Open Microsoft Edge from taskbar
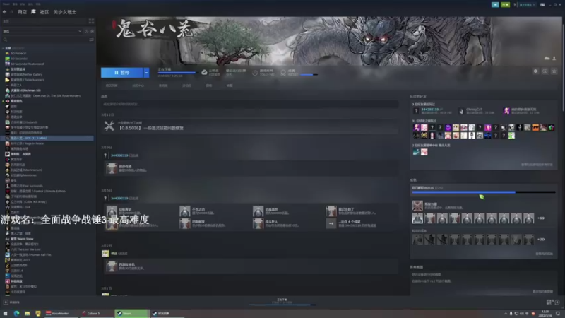 (16, 314)
